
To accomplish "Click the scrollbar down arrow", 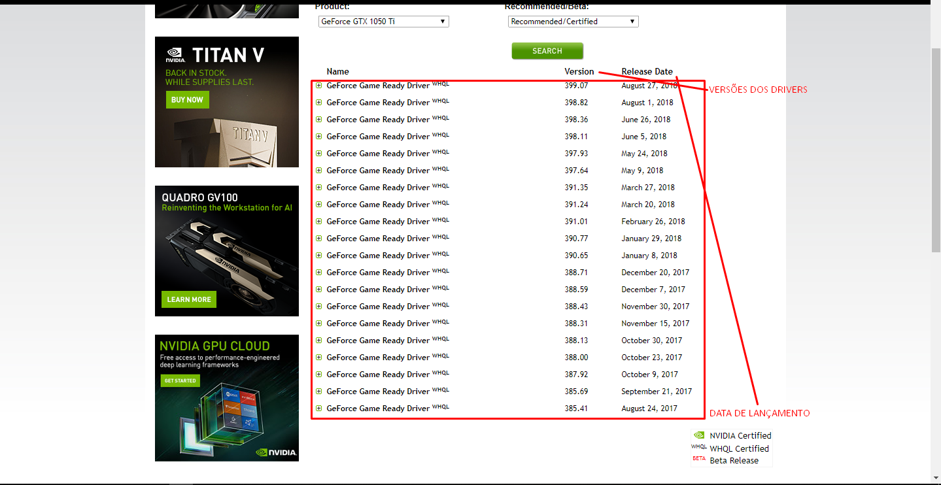I will tap(935, 477).
